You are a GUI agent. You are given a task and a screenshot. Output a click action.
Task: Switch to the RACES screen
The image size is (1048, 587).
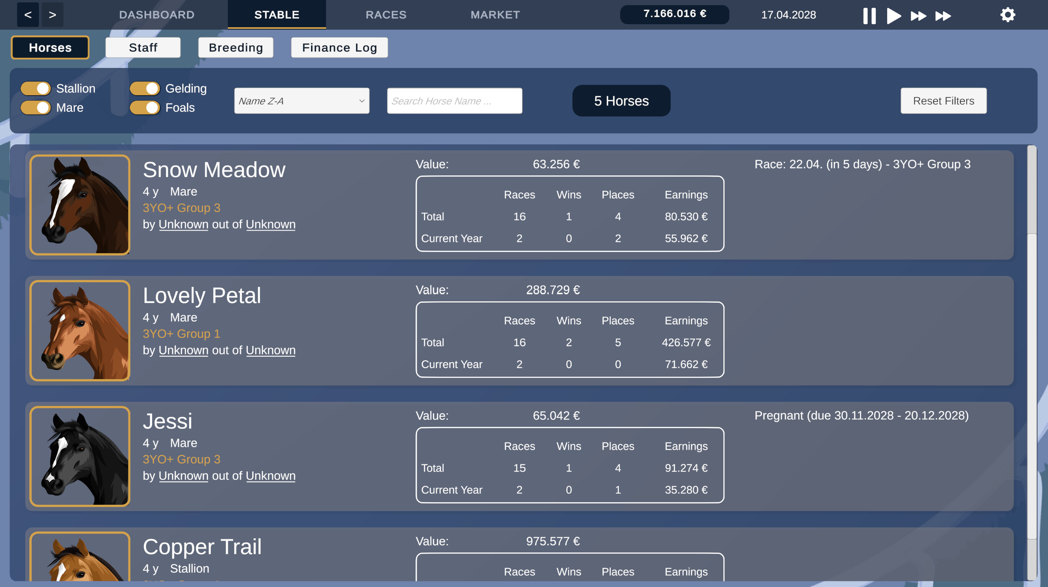click(386, 15)
